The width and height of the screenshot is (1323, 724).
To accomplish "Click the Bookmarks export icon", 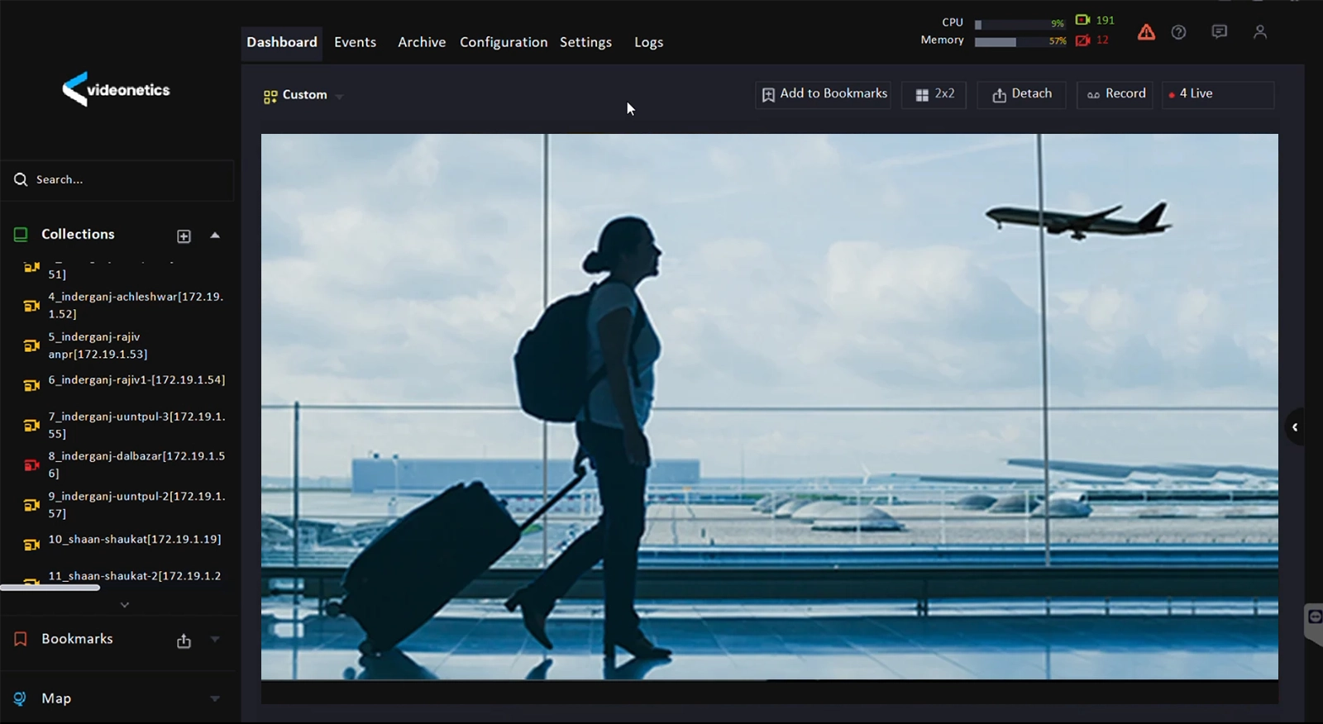I will [x=184, y=641].
